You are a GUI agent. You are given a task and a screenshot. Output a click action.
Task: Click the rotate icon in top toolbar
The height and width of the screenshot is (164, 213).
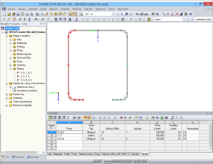pyautogui.click(x=168, y=14)
